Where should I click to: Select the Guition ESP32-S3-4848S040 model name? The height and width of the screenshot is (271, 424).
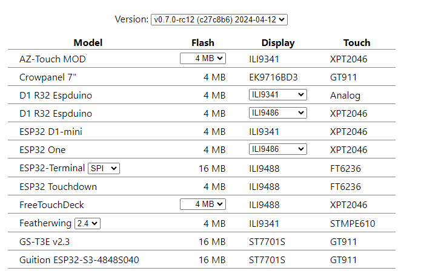(x=79, y=260)
